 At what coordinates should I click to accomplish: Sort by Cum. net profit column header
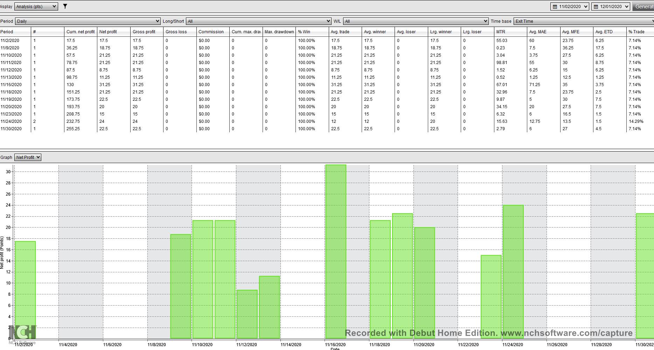click(x=81, y=31)
